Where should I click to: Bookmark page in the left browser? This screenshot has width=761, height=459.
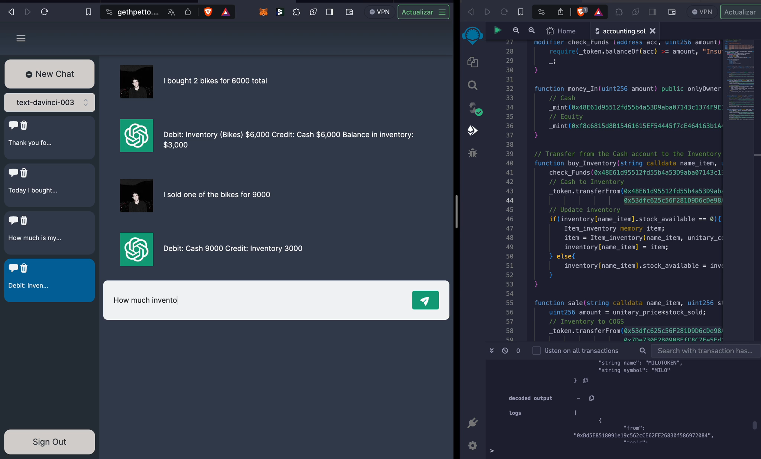(88, 12)
